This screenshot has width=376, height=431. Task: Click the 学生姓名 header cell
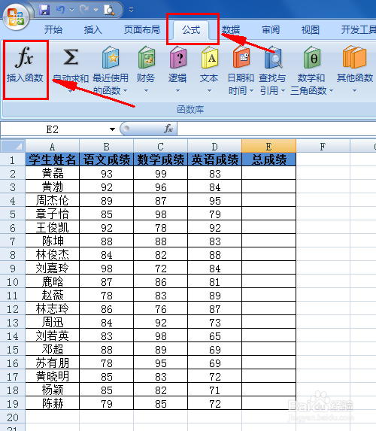click(52, 159)
